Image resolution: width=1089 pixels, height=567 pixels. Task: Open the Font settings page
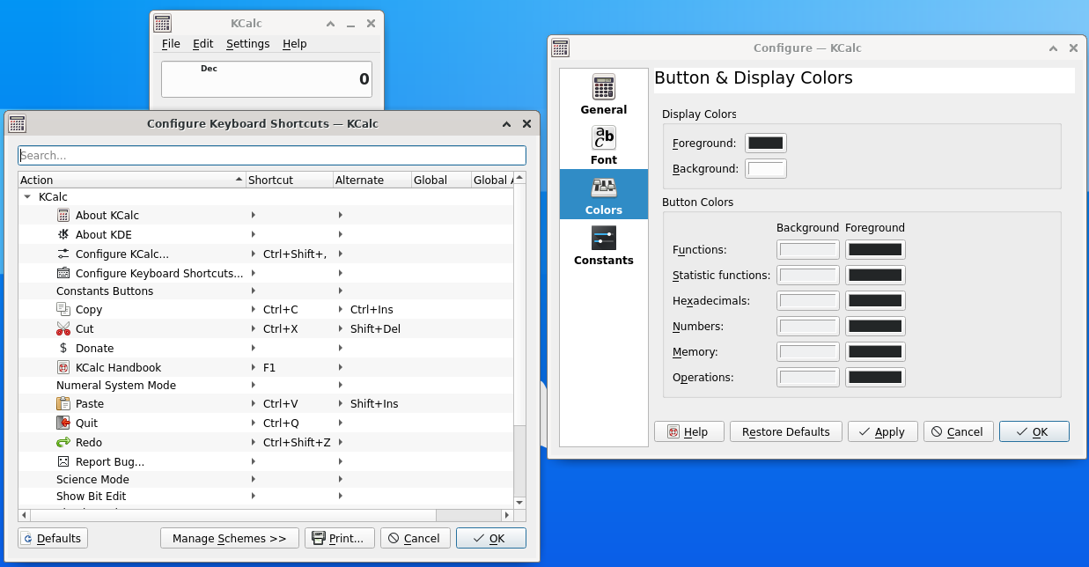point(604,137)
